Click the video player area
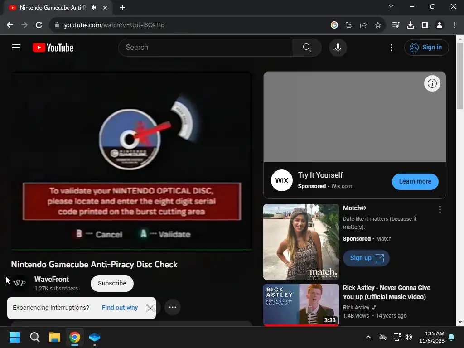The image size is (464, 348). click(132, 161)
